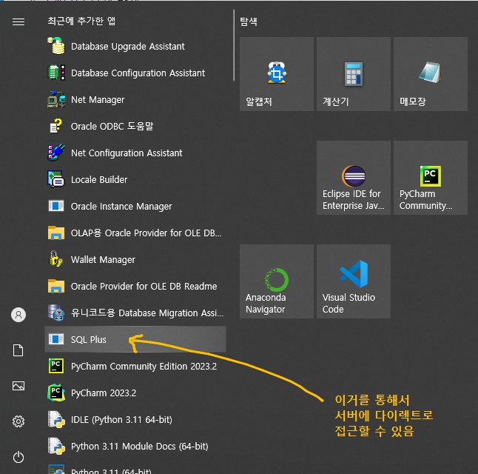This screenshot has height=474, width=478.
Task: Click the Database Configuration Assistant icon
Action: [x=56, y=73]
